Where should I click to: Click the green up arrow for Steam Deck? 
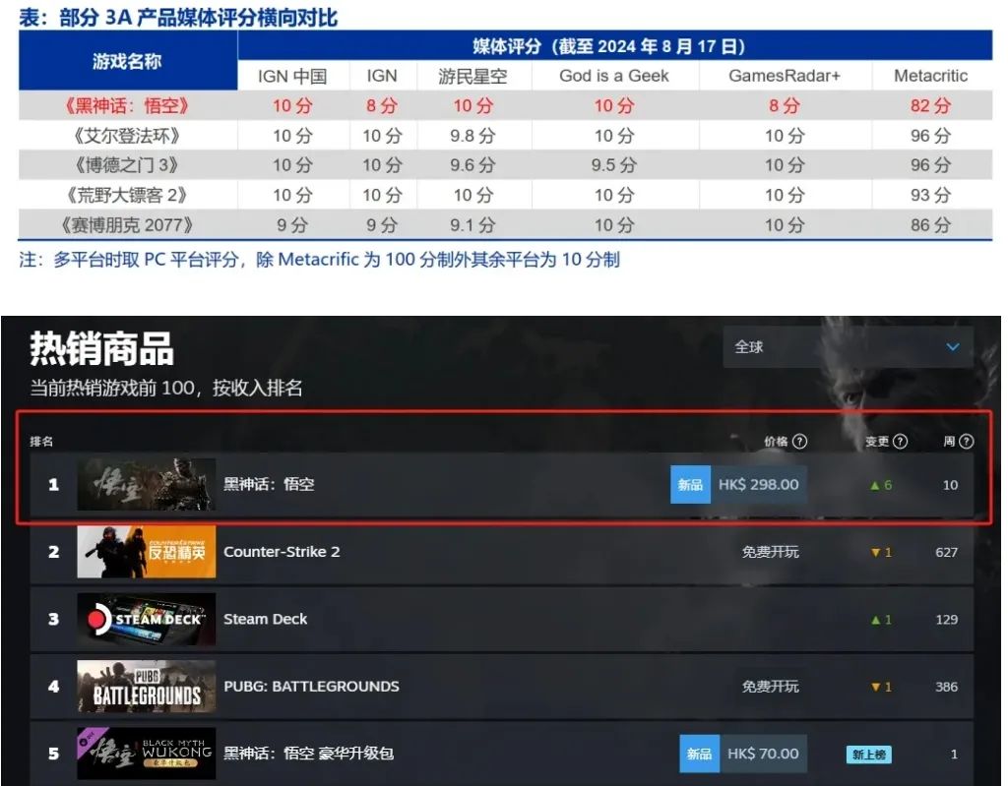(x=875, y=620)
